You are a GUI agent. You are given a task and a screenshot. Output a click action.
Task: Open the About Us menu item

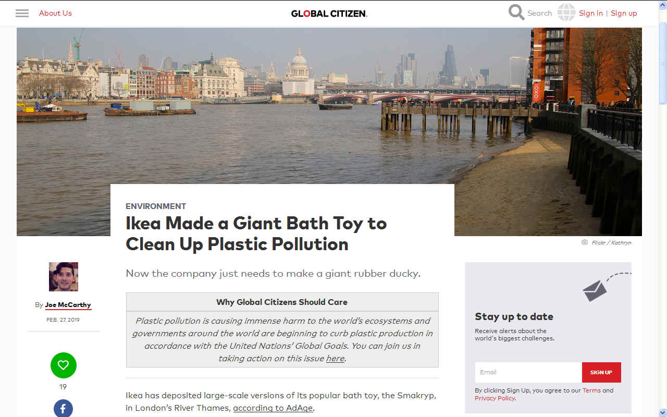(55, 13)
